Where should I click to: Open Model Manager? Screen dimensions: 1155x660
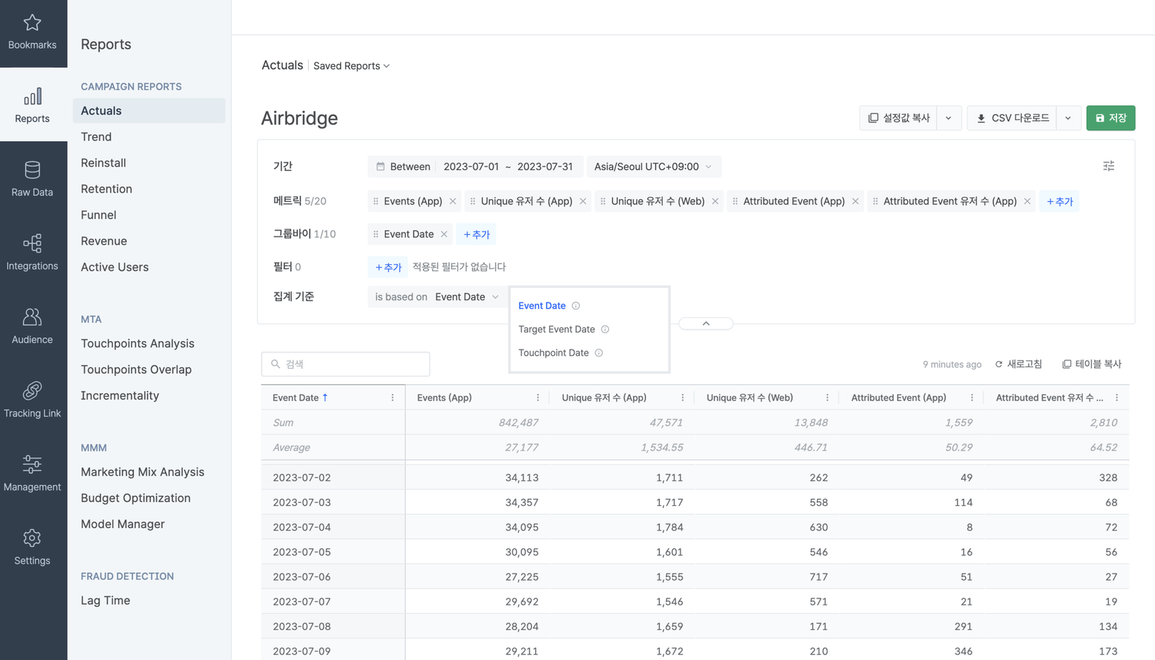pyautogui.click(x=122, y=524)
